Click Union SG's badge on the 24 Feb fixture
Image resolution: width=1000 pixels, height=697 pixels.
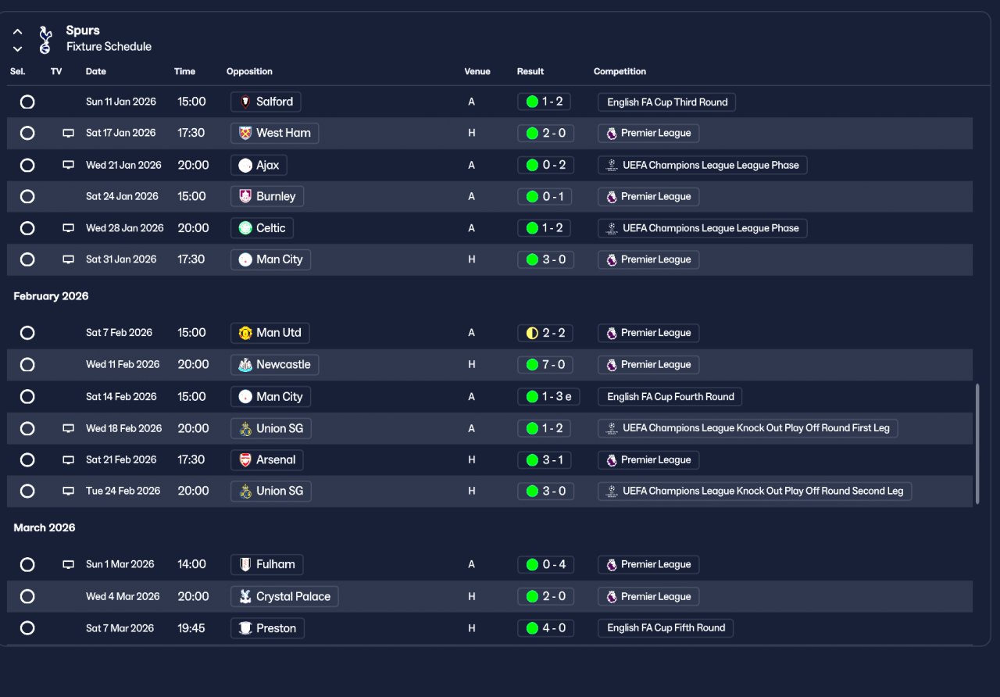245,491
